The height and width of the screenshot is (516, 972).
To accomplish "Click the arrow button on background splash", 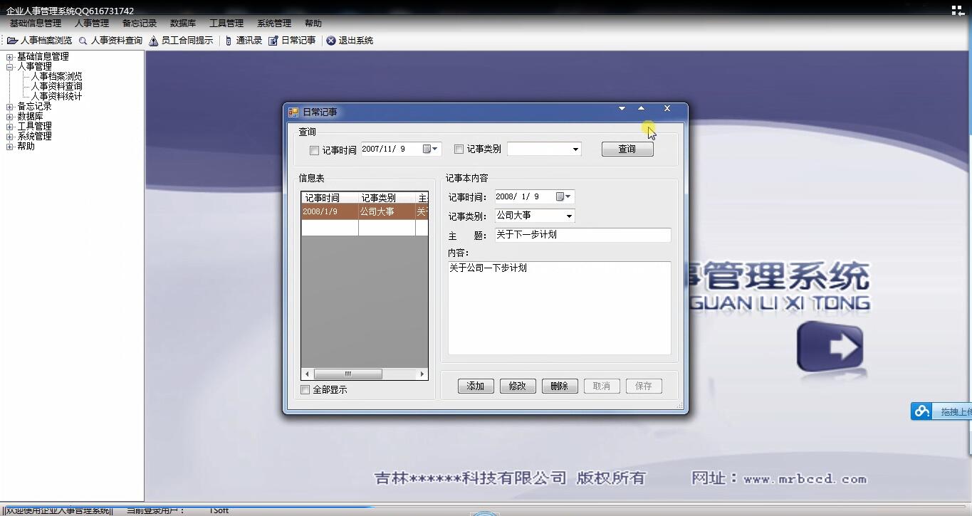I will [831, 347].
